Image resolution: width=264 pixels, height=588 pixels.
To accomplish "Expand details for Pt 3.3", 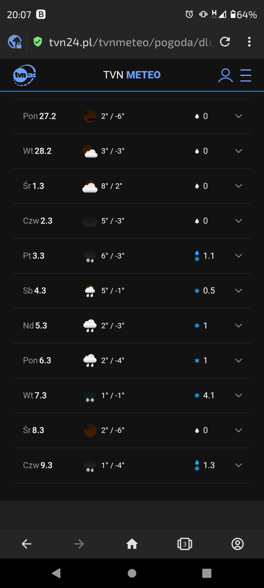I will [239, 256].
